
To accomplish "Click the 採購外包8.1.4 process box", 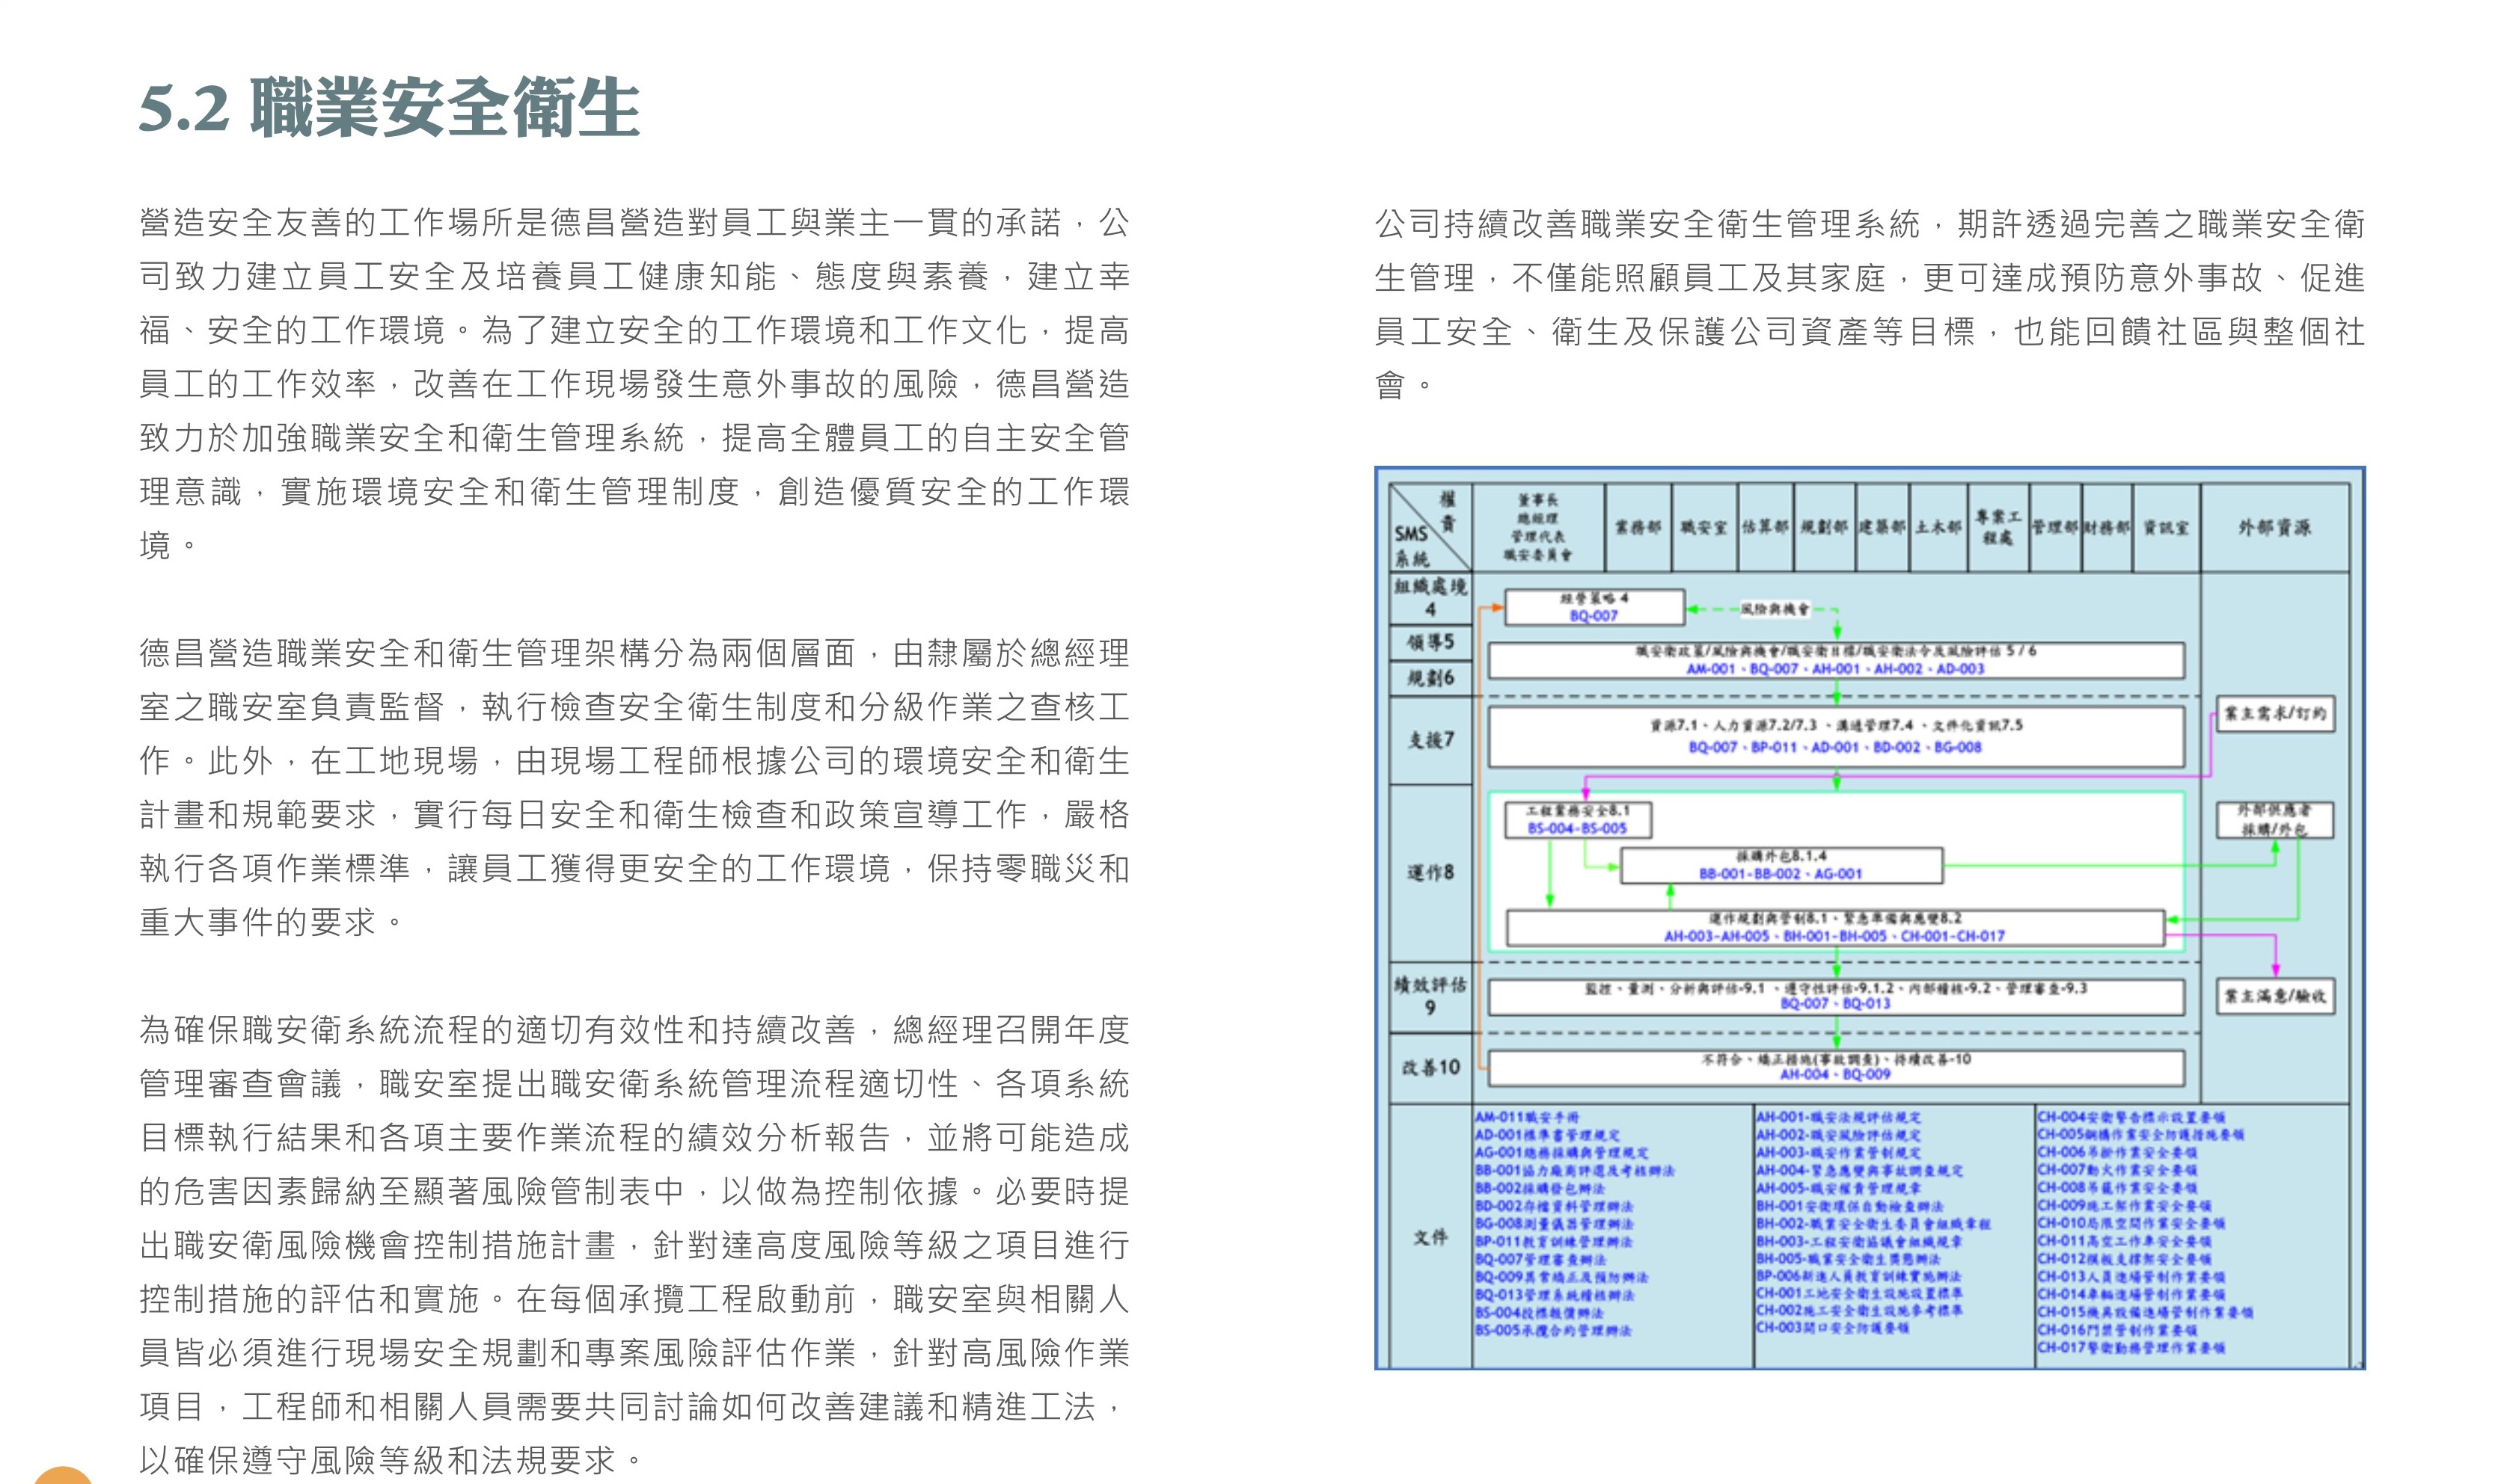I will (x=1781, y=865).
